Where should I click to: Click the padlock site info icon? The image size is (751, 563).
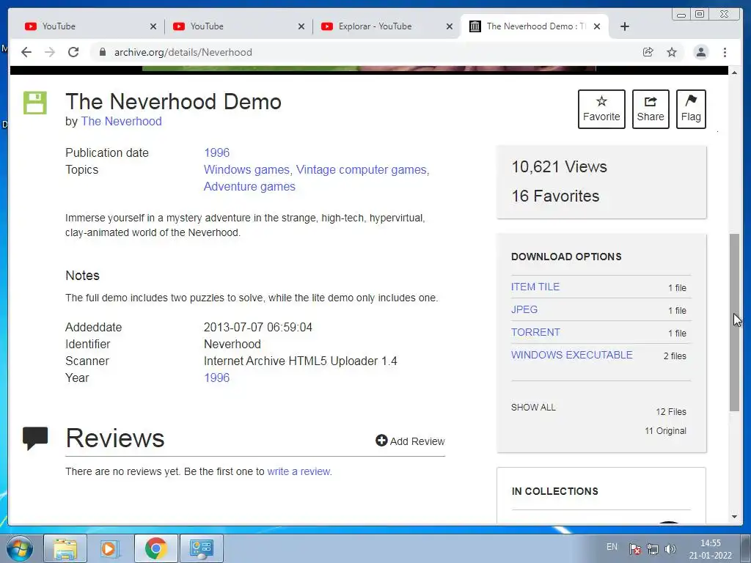[102, 52]
